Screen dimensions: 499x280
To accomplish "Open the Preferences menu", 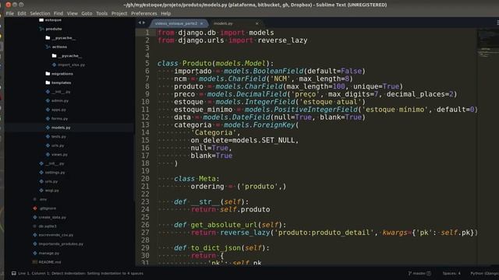I will tap(143, 13).
